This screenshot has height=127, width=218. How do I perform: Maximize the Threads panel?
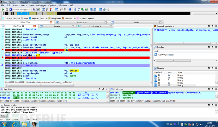click(209, 68)
